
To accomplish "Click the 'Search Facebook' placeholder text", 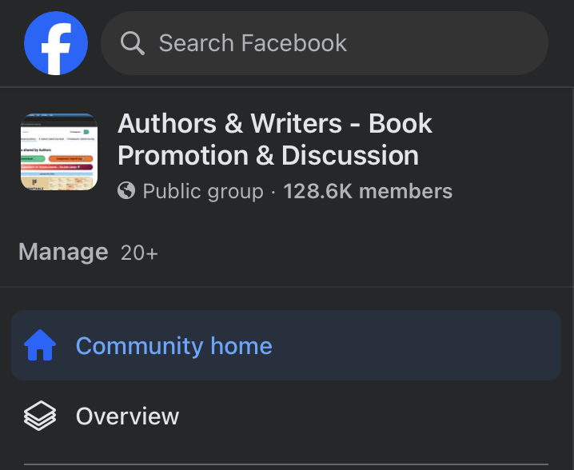I will (x=253, y=43).
